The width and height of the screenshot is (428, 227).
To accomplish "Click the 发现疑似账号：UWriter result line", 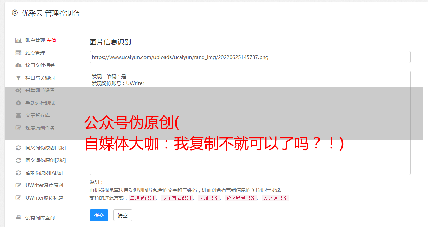I will [x=118, y=83].
